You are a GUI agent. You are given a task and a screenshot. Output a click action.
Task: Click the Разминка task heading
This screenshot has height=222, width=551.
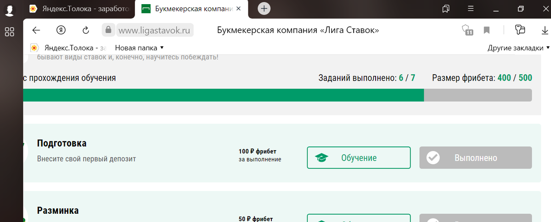click(x=58, y=211)
